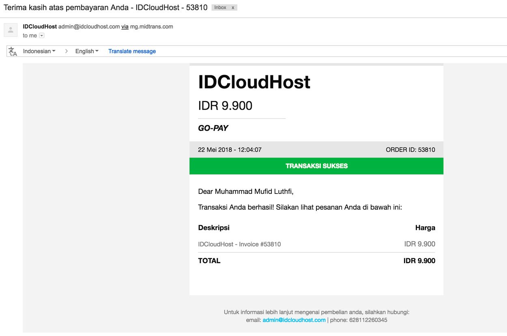Click the translate languages icon
The height and width of the screenshot is (336, 507).
coord(12,51)
